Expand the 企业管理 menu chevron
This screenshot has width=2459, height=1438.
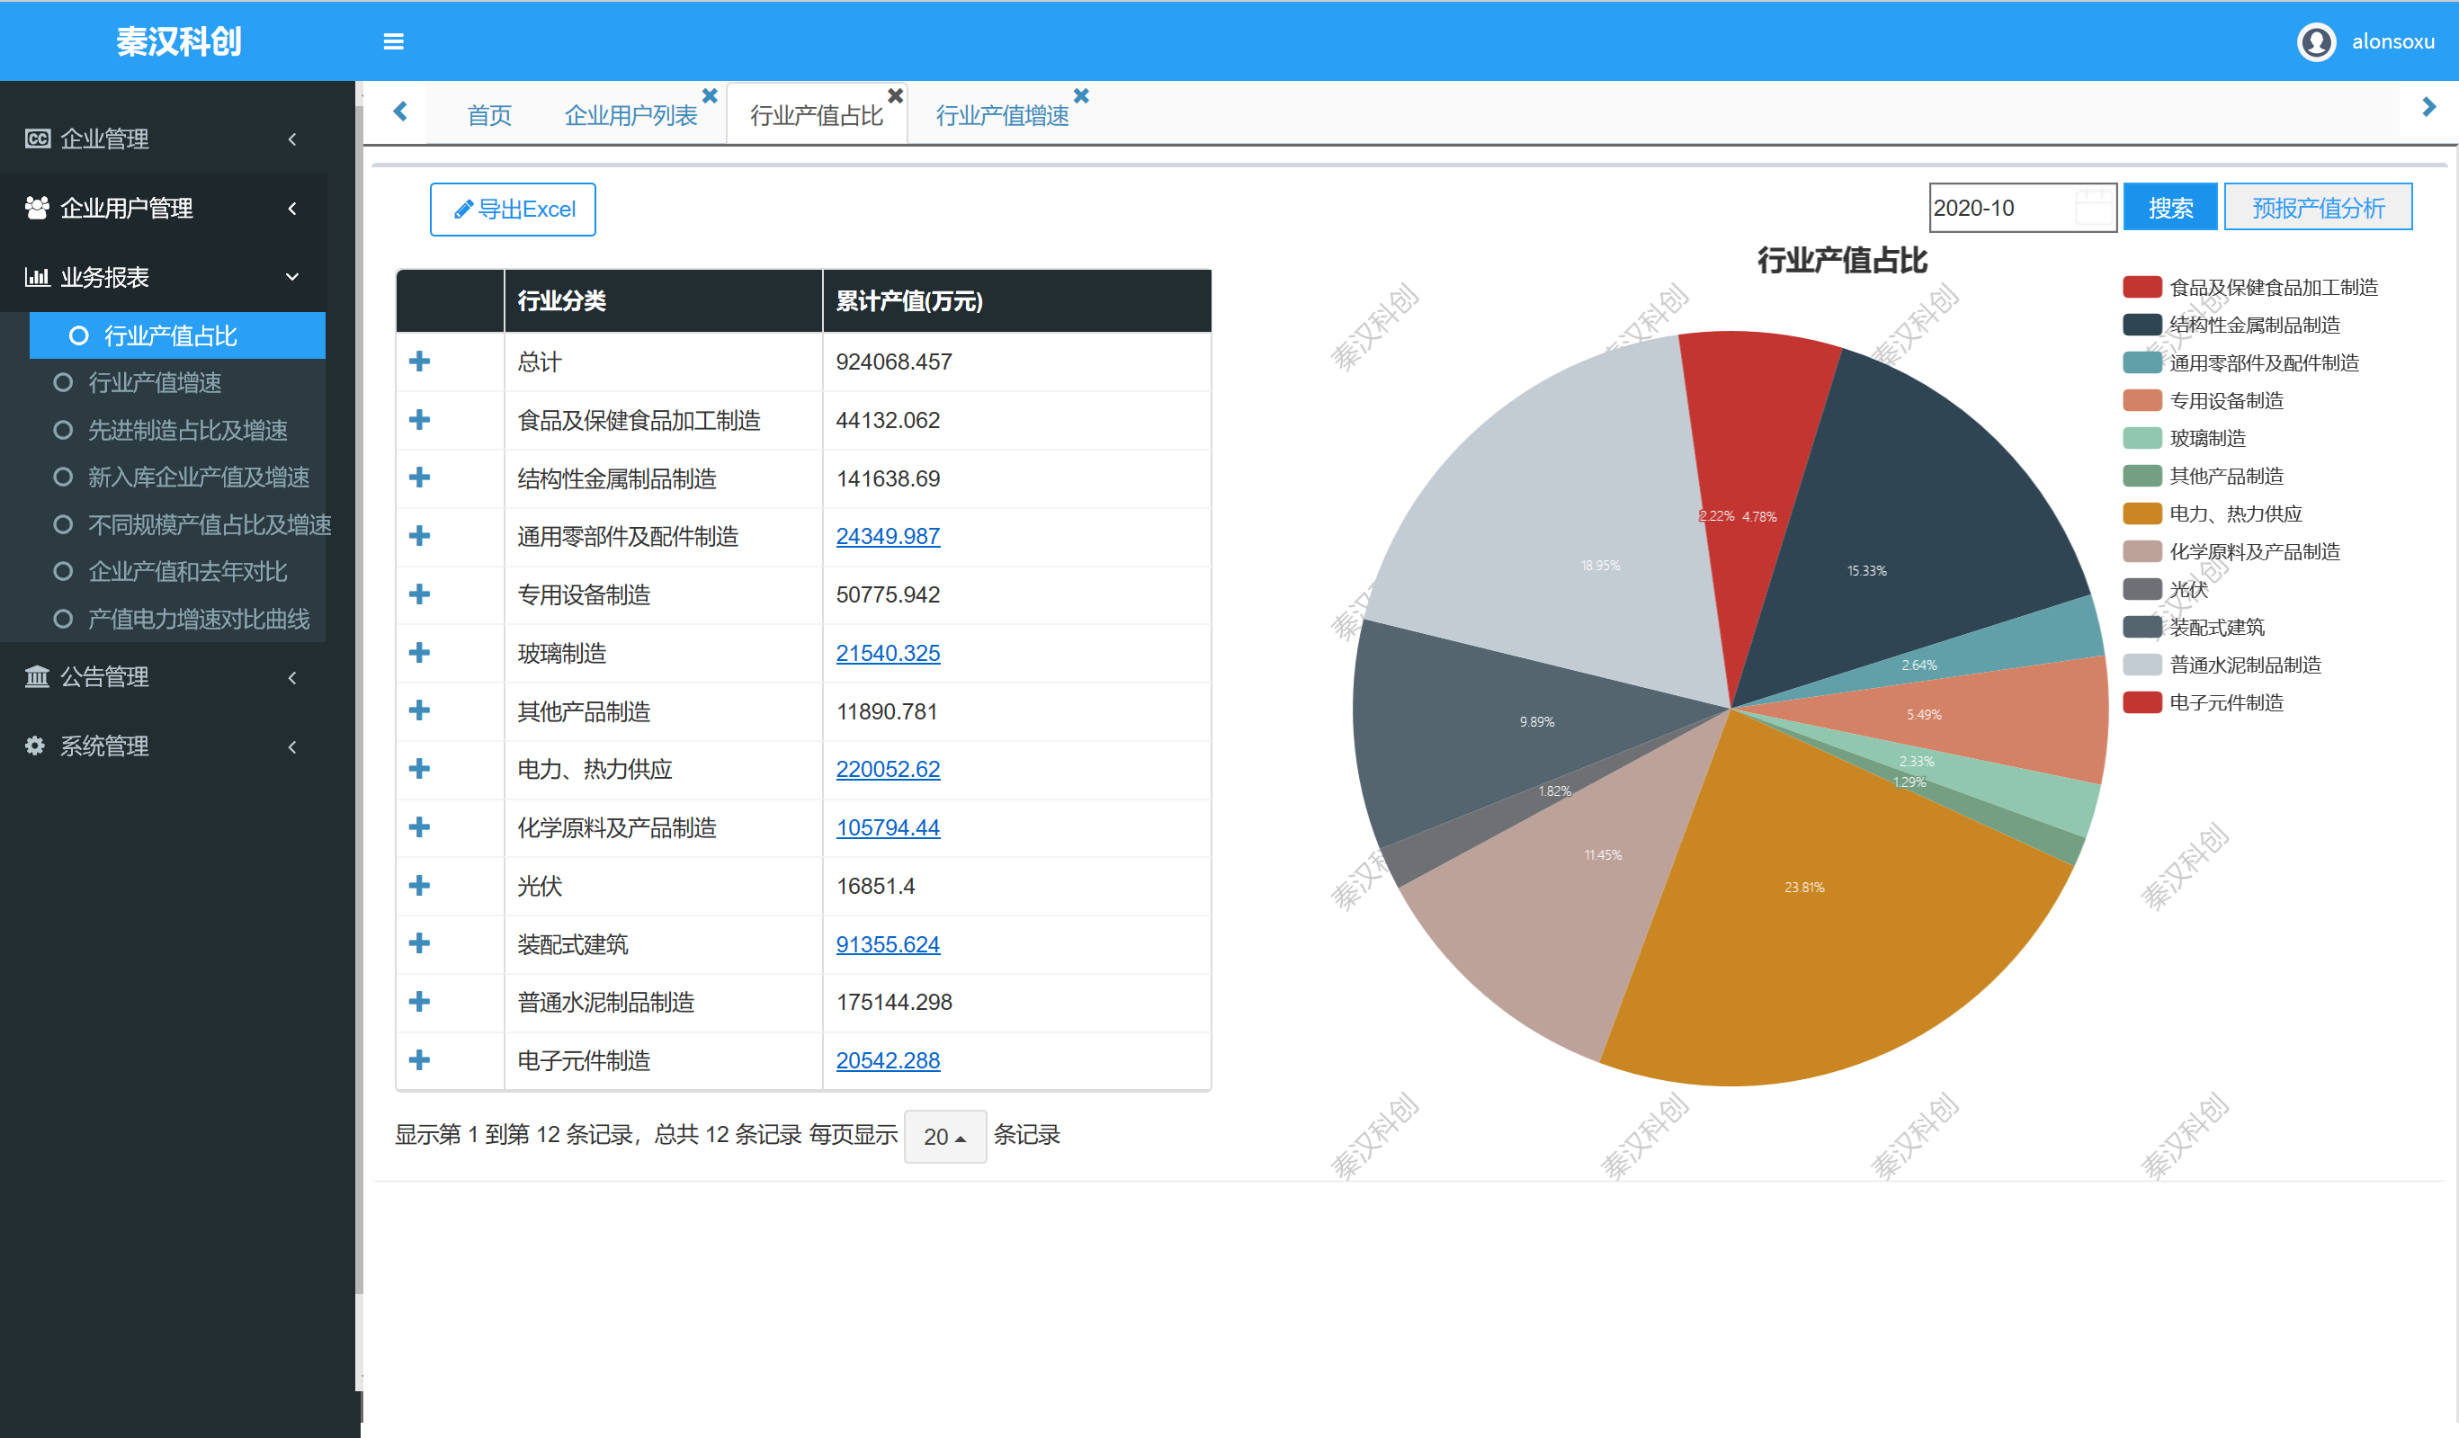(291, 139)
